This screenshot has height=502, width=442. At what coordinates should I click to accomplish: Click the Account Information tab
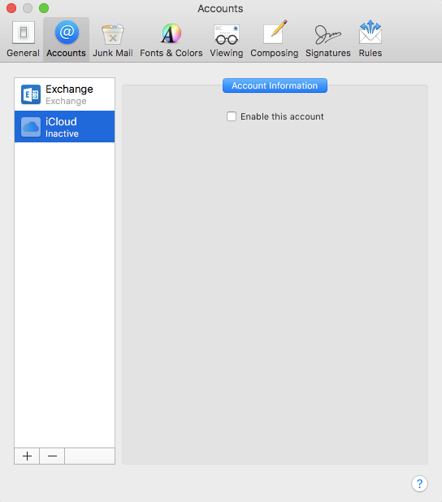275,85
